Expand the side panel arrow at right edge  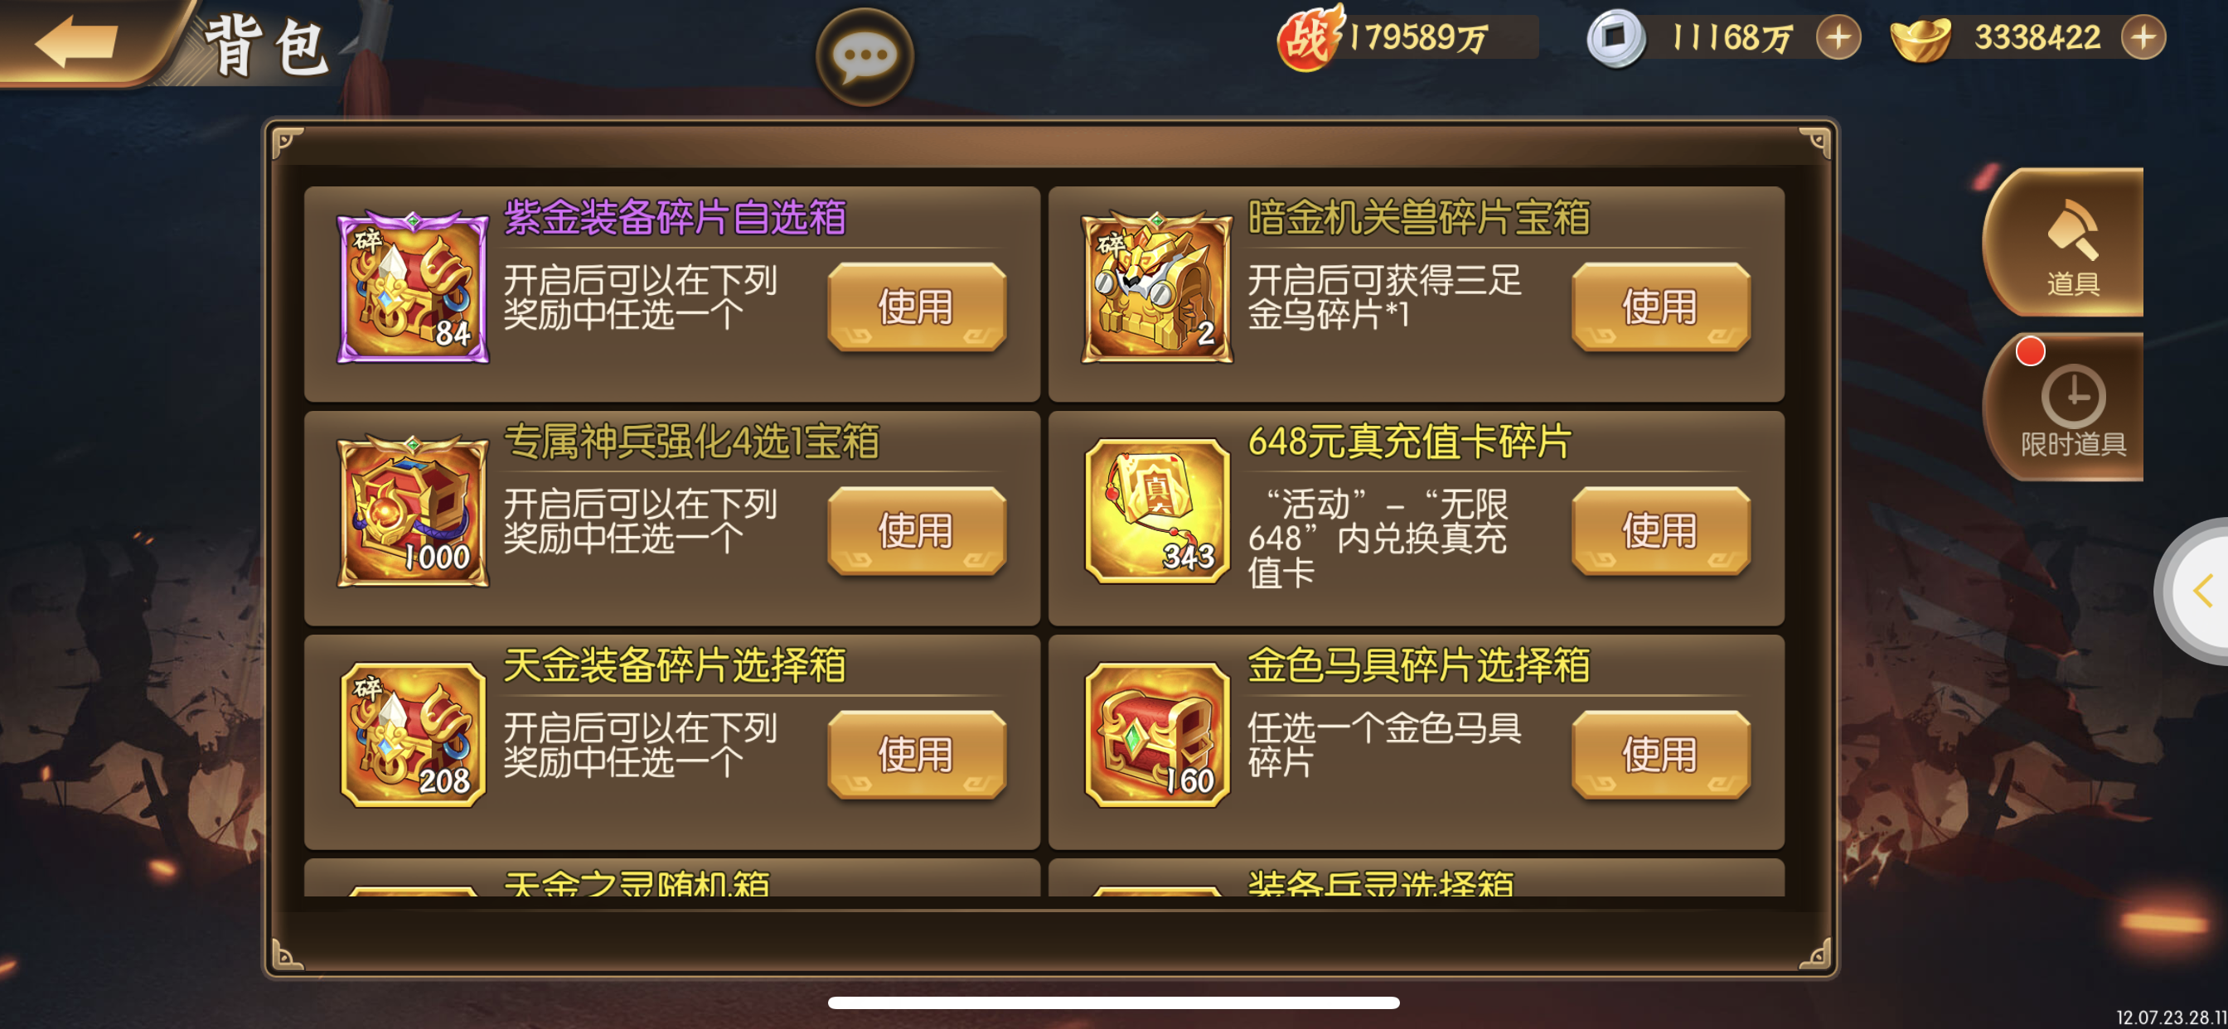(2200, 592)
